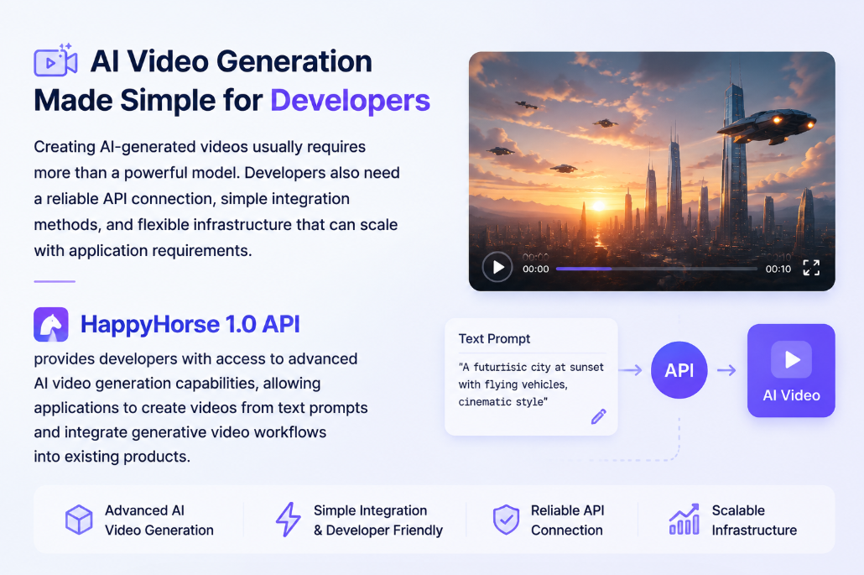Click the 00:00 elapsed time label
864x575 pixels.
pyautogui.click(x=535, y=269)
